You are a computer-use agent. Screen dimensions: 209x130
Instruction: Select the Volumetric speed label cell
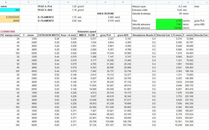[x=87, y=31]
